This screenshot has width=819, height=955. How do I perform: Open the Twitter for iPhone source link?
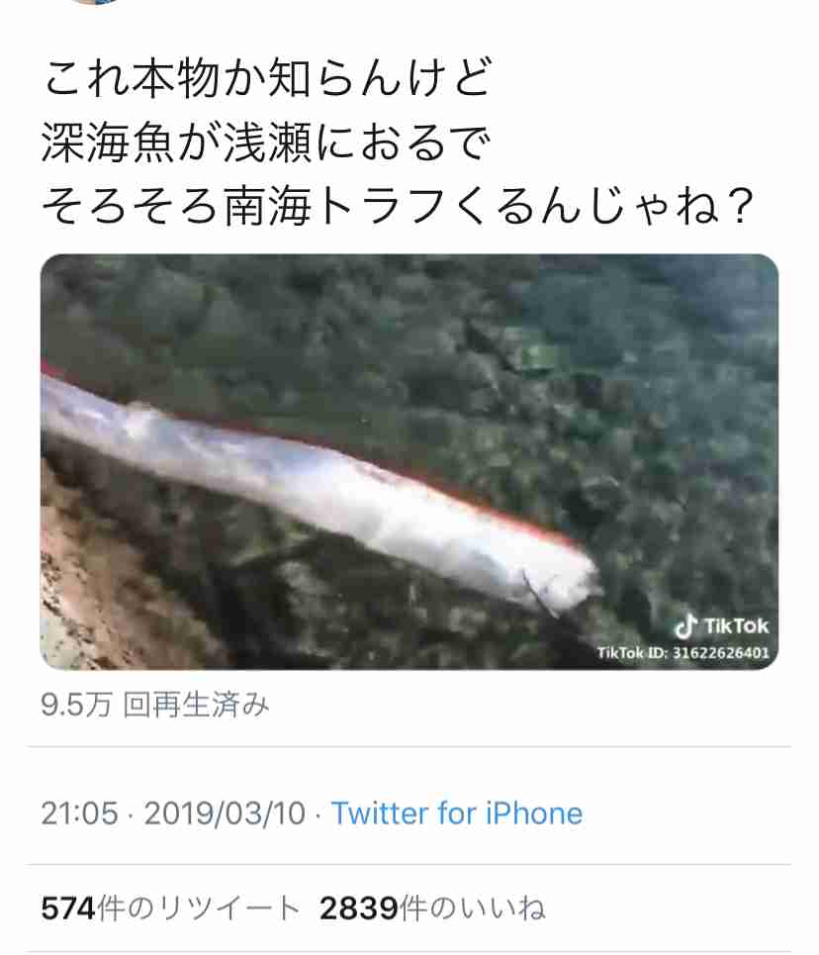(x=457, y=813)
